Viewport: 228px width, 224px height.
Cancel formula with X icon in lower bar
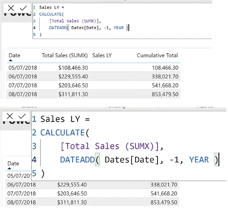point(10,116)
